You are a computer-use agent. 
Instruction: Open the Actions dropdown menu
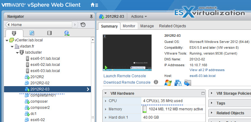coord(139,17)
